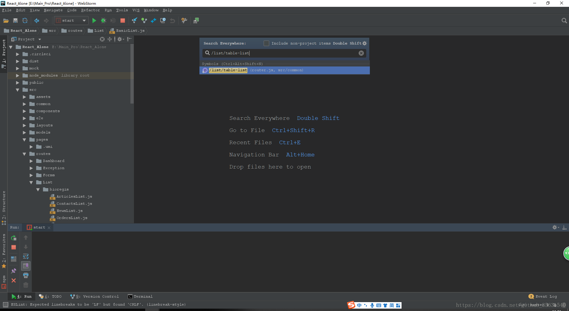Collapse the src folder

(x=17, y=90)
